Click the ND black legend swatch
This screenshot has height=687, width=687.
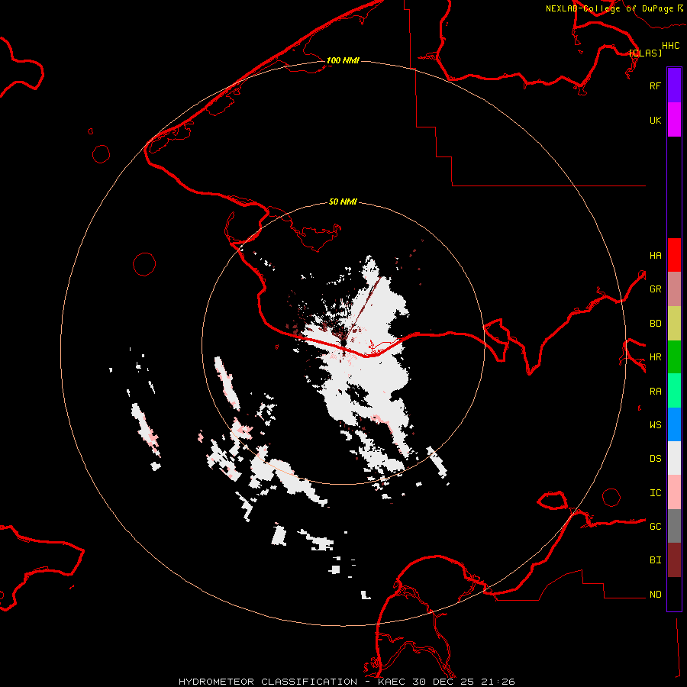(674, 594)
